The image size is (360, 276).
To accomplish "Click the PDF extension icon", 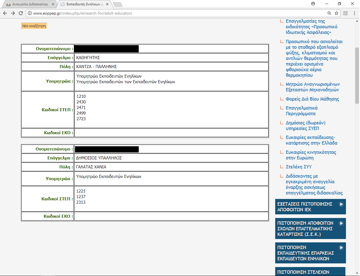I will tap(345, 13).
